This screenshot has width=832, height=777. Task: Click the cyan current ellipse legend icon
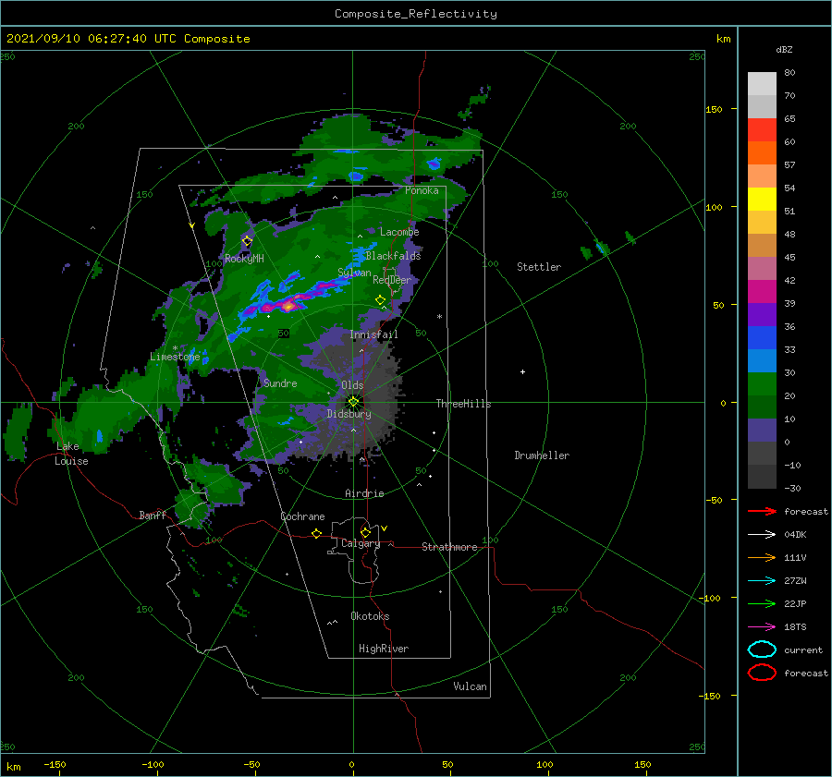pos(762,650)
